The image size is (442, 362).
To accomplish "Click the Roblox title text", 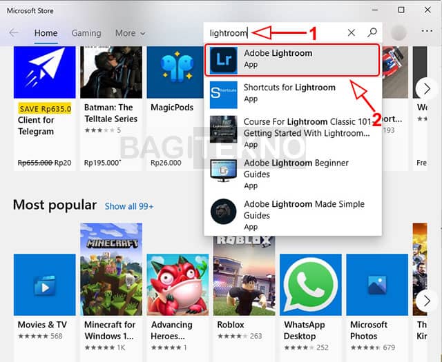I will pos(231,325).
